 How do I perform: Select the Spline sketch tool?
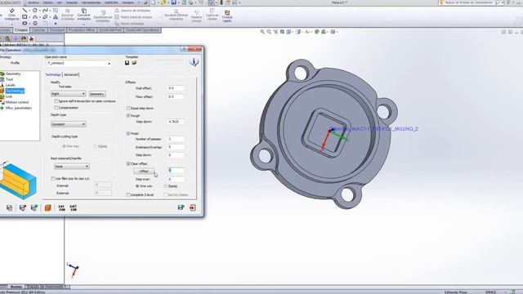click(x=45, y=11)
